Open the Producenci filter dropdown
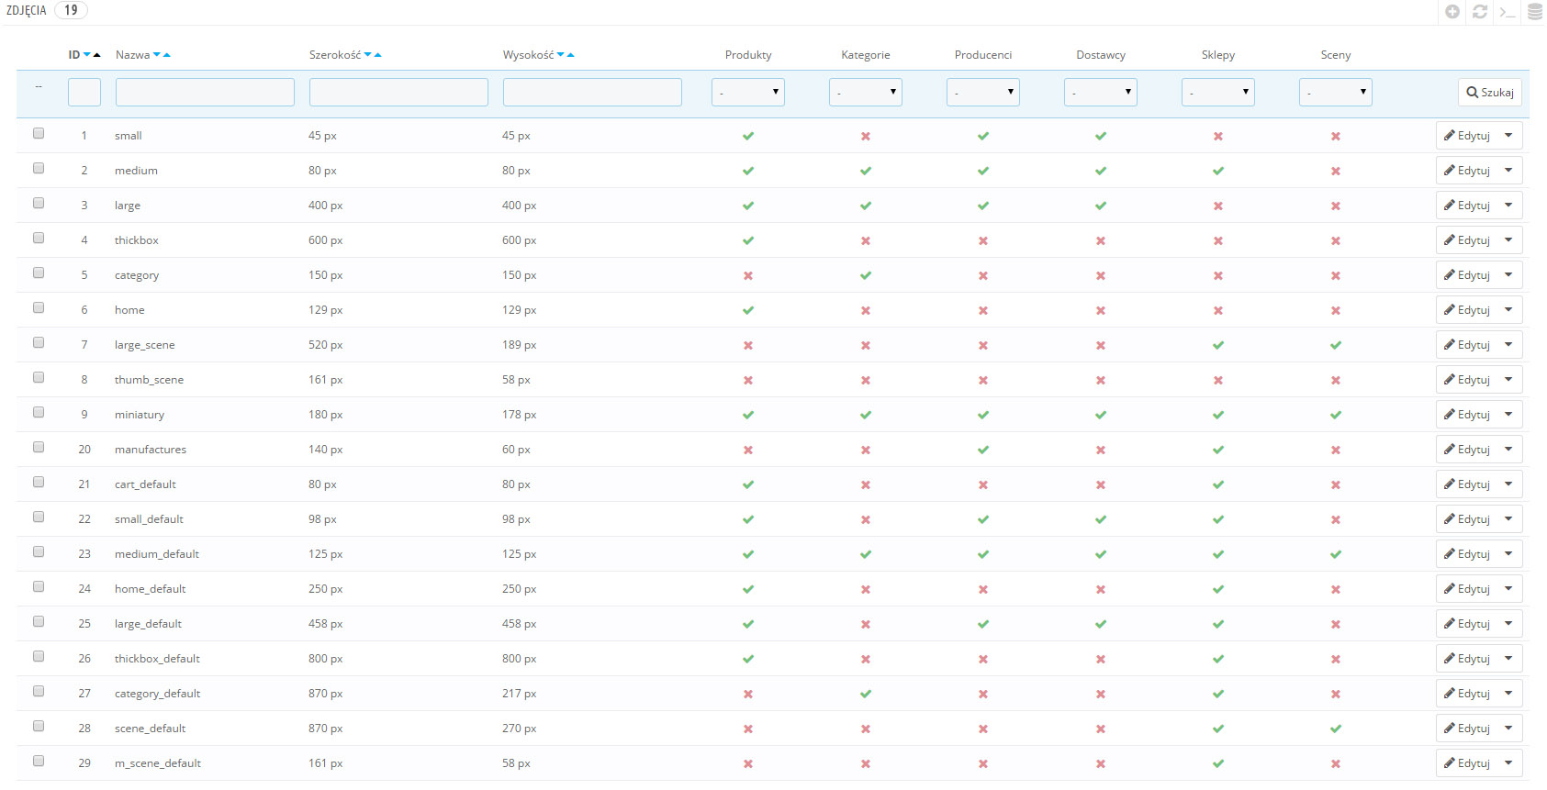This screenshot has height=790, width=1547. pyautogui.click(x=983, y=92)
